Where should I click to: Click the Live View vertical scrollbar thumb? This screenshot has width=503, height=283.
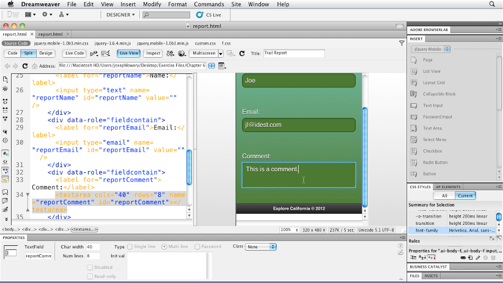click(x=365, y=157)
